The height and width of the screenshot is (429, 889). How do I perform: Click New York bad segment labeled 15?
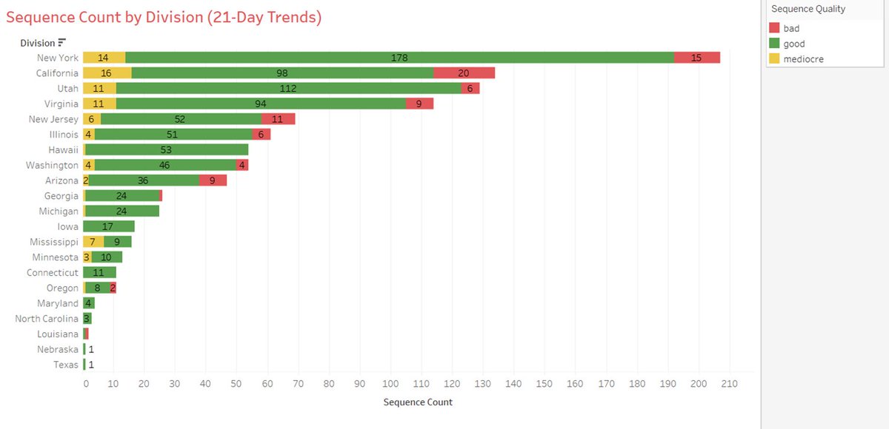[697, 58]
